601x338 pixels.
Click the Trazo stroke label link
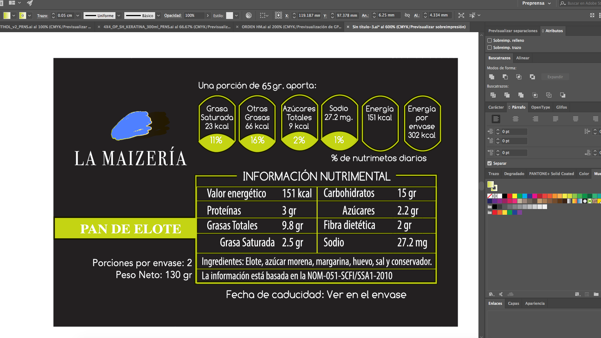[43, 16]
